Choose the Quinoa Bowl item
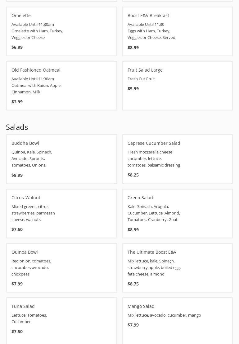This screenshot has height=344, width=239. [x=61, y=268]
